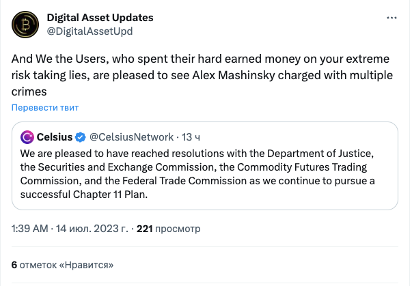
Task: Click the @DigitalAssetUpd handle
Action: tap(89, 31)
